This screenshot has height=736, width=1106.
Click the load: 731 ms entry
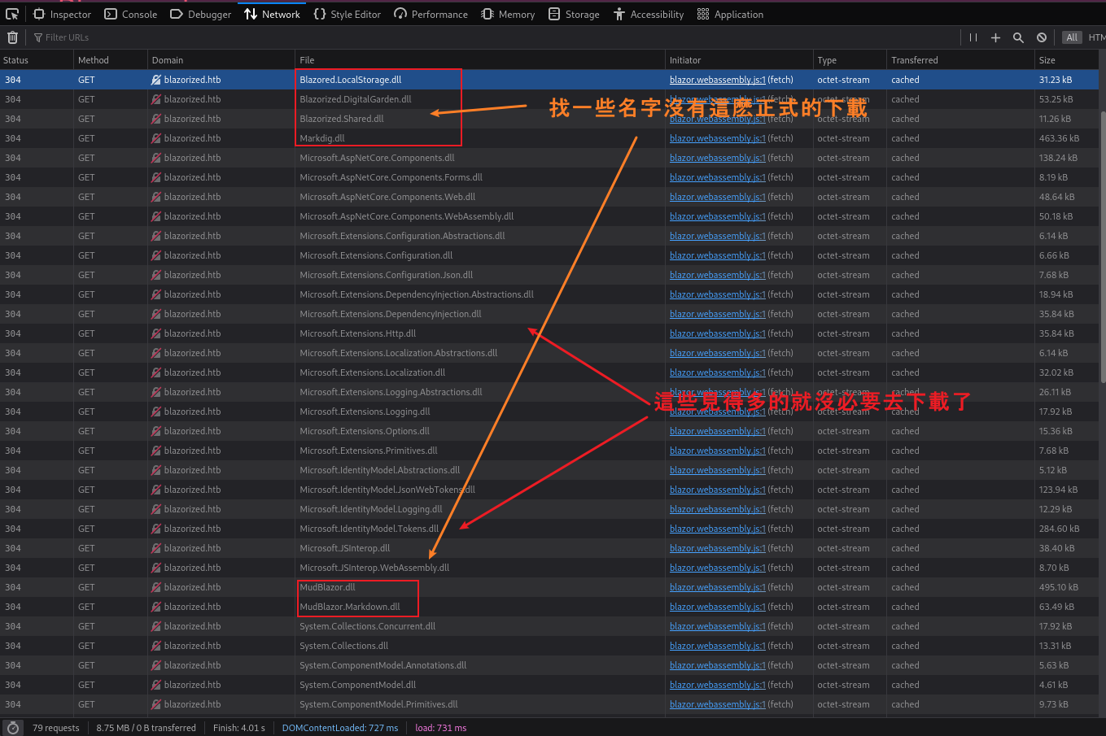click(x=441, y=728)
